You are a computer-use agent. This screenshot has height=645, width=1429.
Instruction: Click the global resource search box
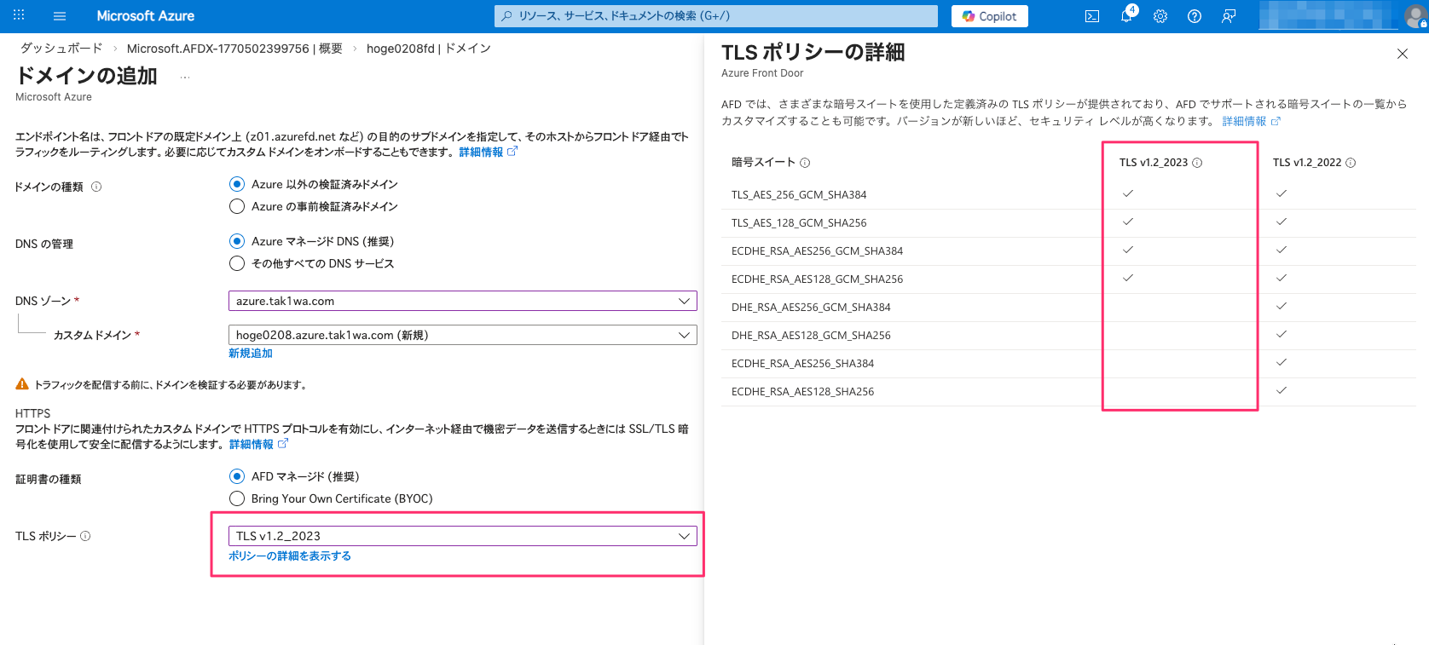click(716, 16)
